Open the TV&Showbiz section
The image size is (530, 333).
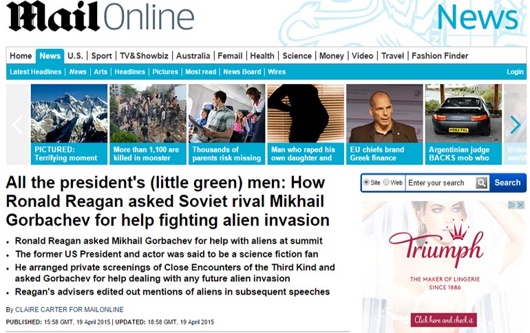(144, 56)
